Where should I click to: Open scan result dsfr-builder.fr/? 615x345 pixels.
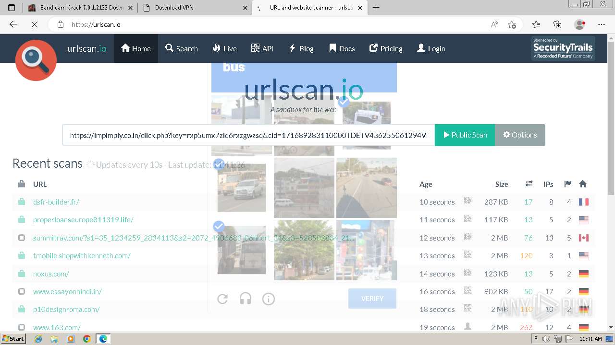click(x=56, y=202)
